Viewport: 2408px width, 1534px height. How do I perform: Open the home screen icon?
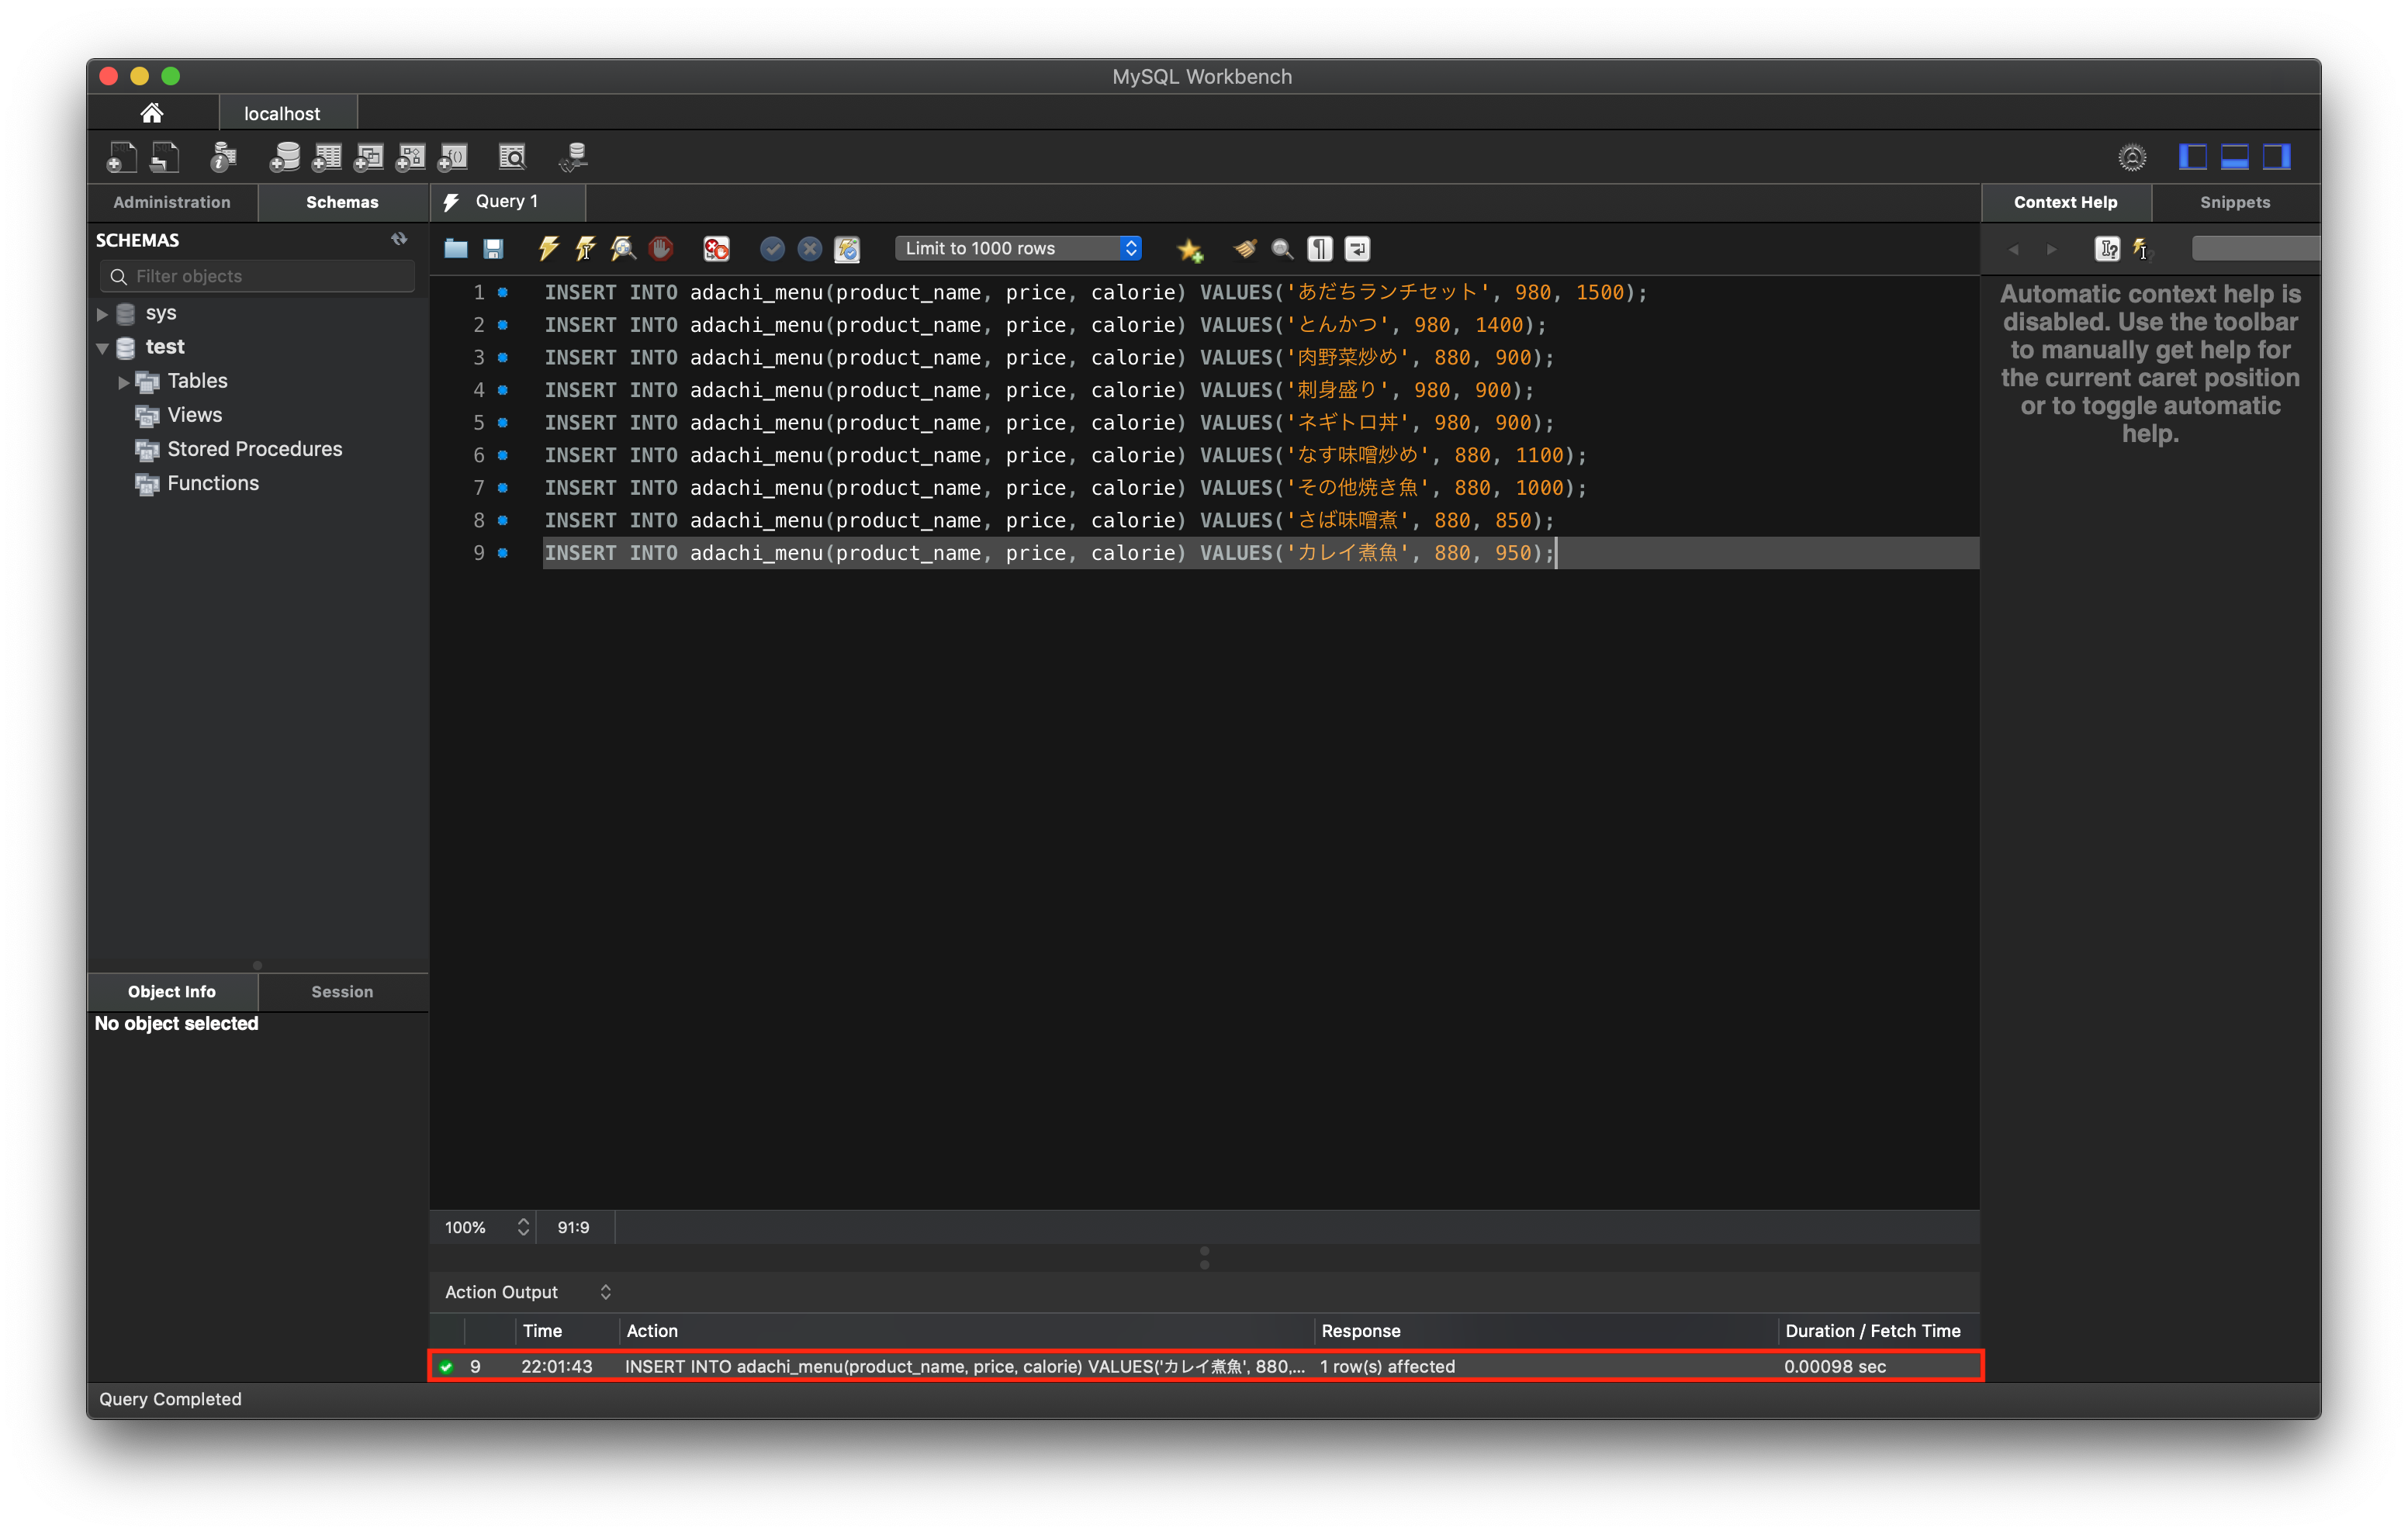pyautogui.click(x=152, y=113)
